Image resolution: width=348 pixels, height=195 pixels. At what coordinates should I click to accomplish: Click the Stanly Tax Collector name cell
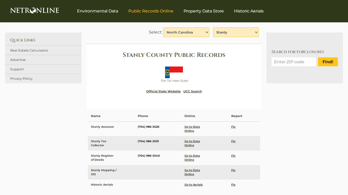point(99,143)
